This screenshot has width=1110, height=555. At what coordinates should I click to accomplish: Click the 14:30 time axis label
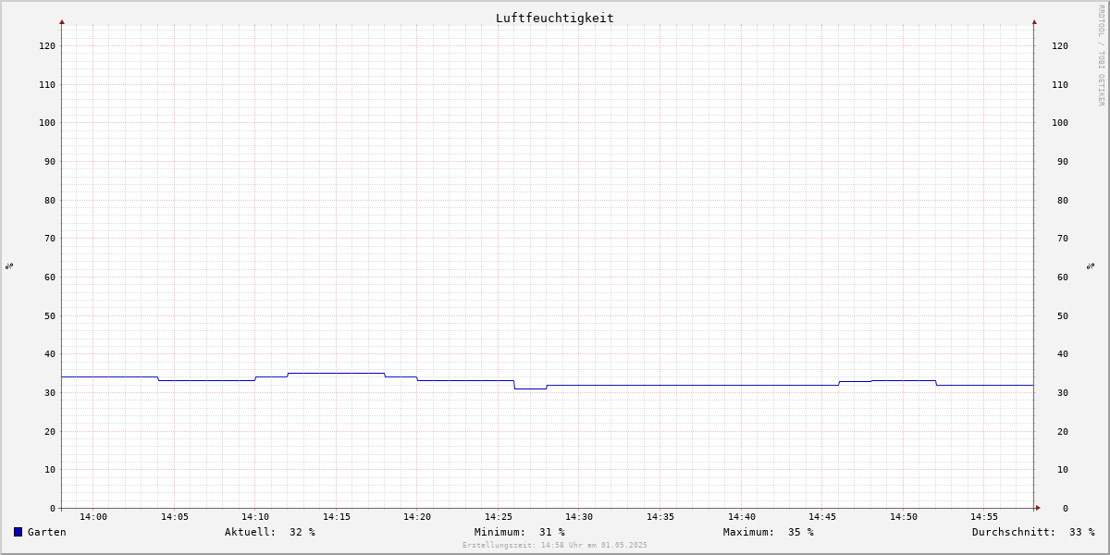(579, 516)
